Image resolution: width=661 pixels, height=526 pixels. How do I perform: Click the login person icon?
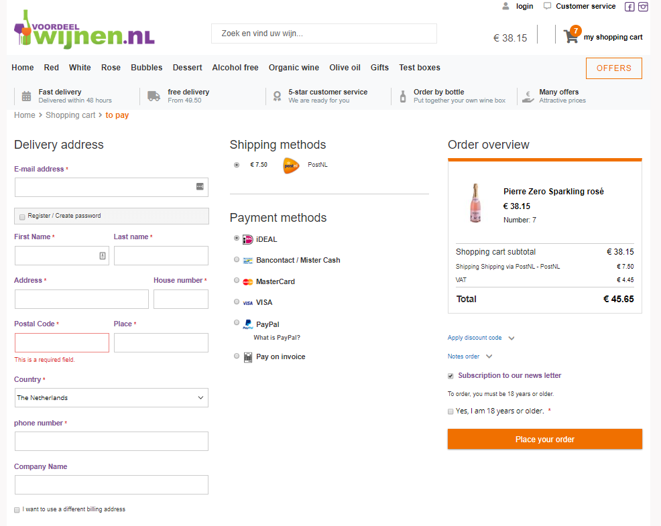tap(505, 6)
